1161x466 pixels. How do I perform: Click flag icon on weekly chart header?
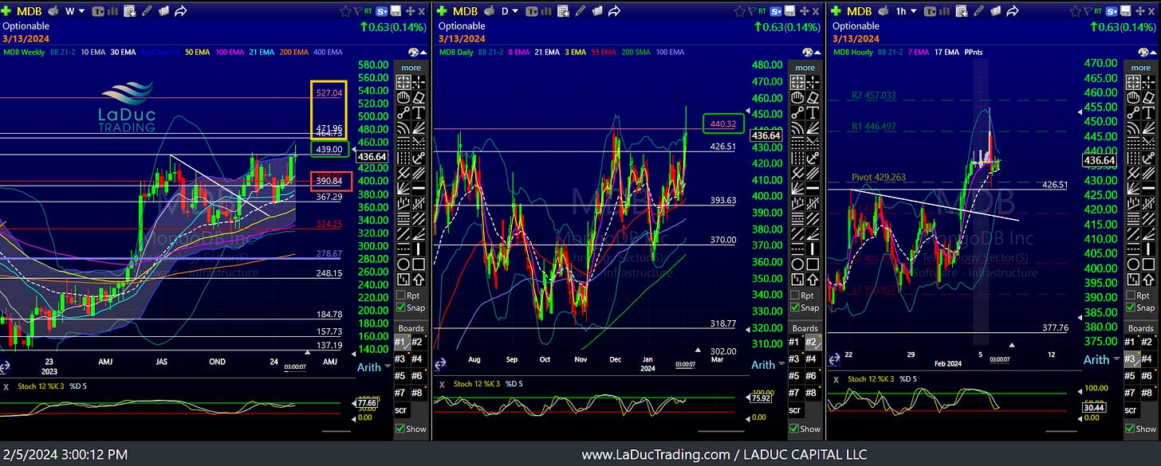pos(357,11)
